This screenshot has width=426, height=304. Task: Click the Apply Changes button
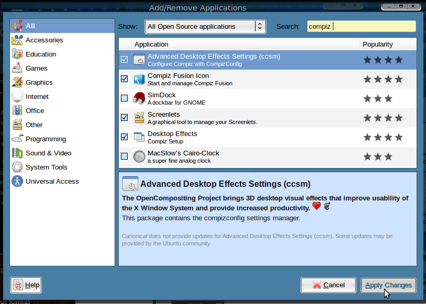pyautogui.click(x=388, y=285)
